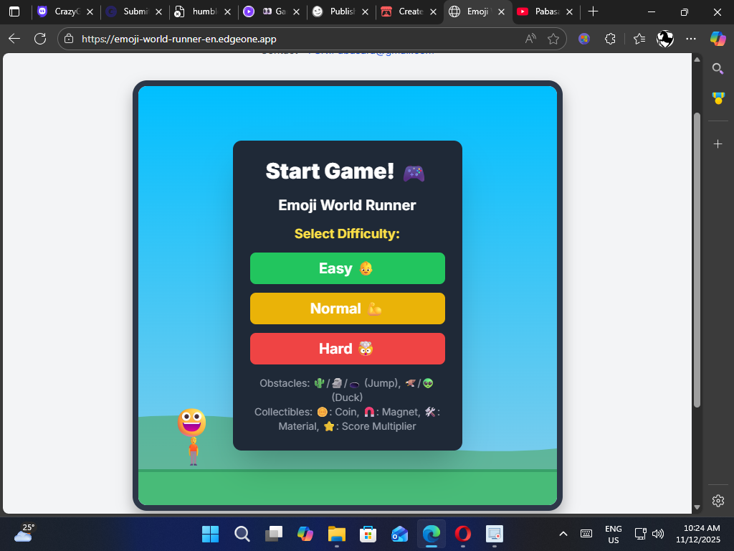Screen dimensions: 734x551
Task: Launch Copilot from the taskbar
Action: click(x=305, y=534)
